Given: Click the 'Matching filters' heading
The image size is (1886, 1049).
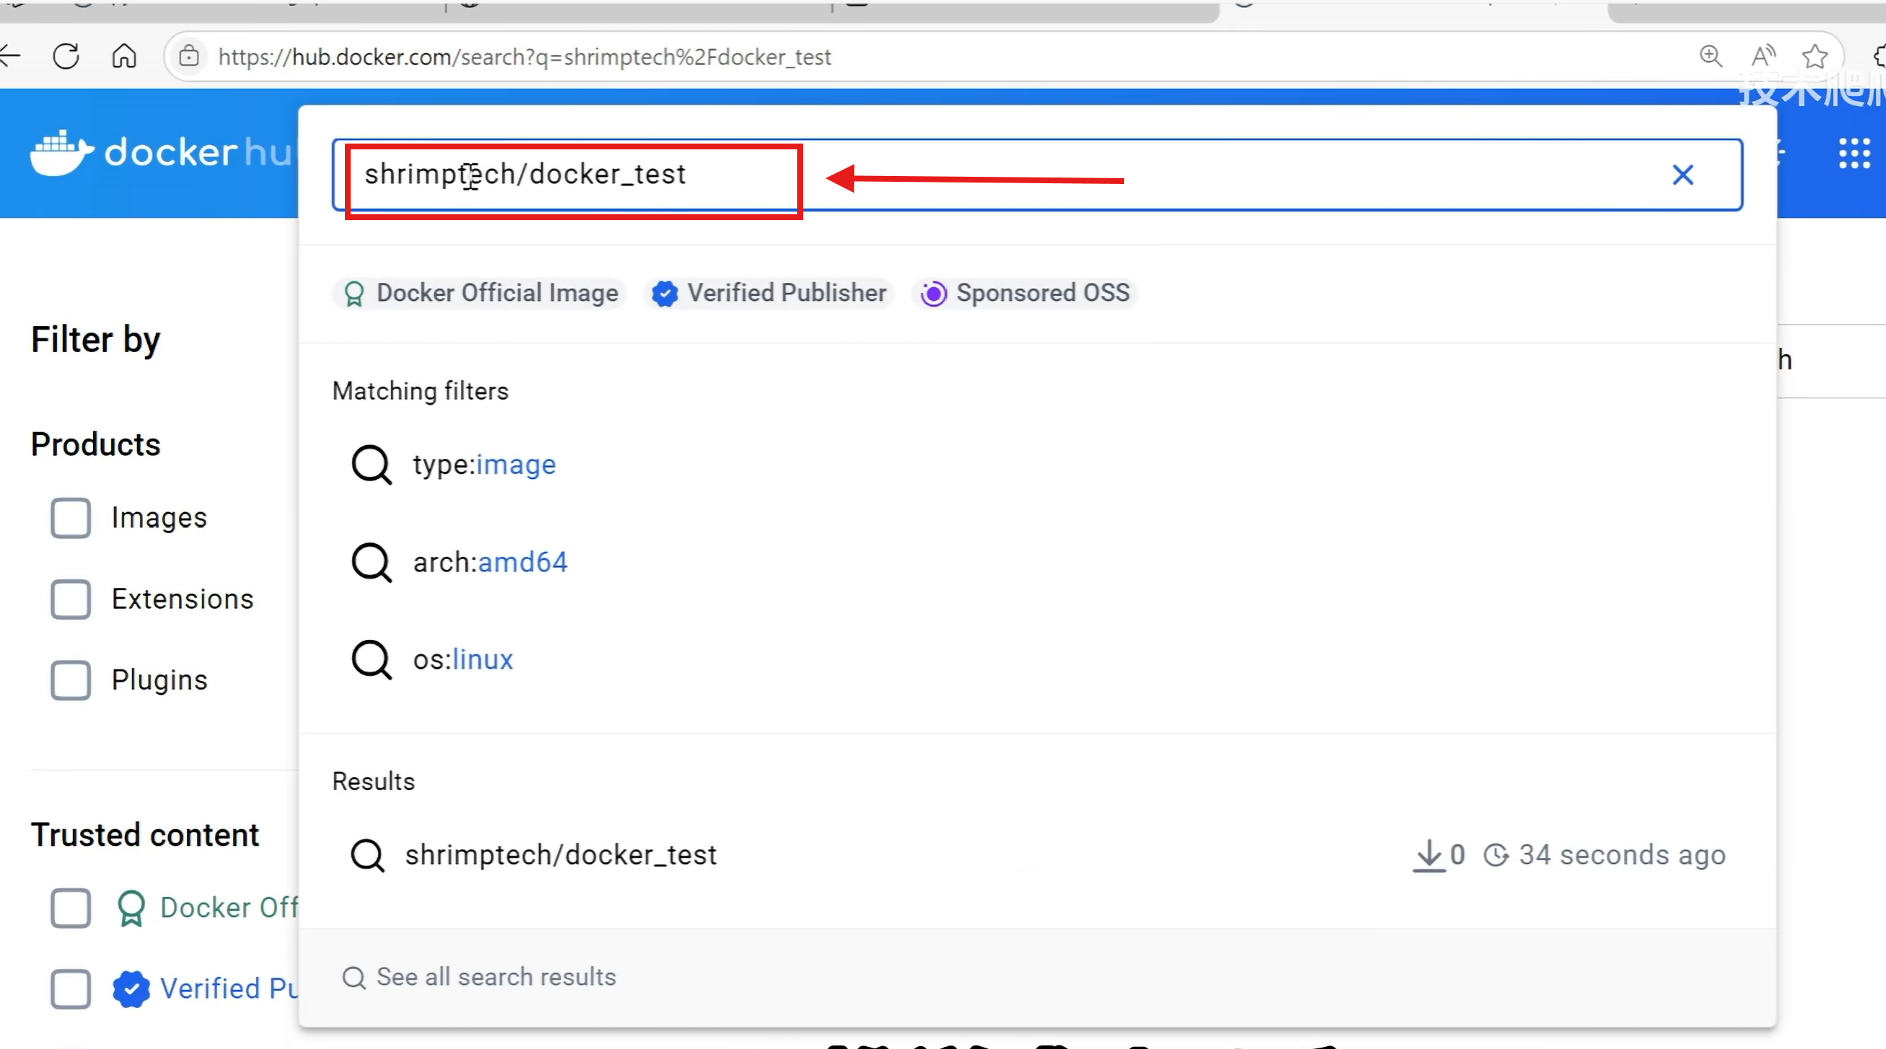Looking at the screenshot, I should 420,391.
